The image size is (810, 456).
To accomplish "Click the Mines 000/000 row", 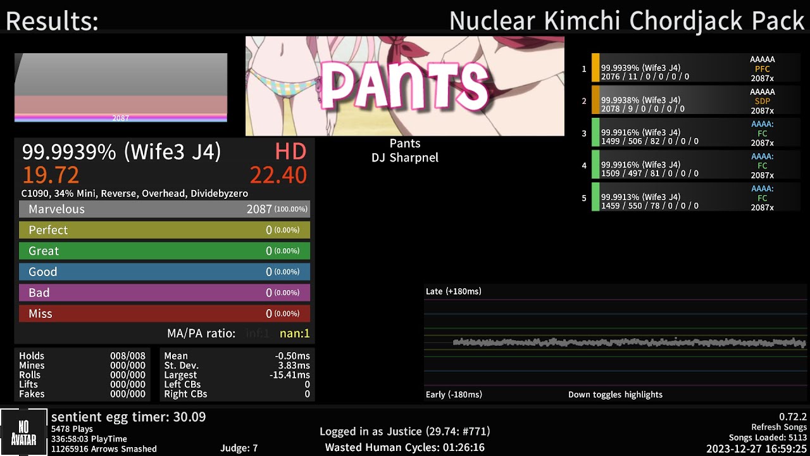I will tap(82, 365).
